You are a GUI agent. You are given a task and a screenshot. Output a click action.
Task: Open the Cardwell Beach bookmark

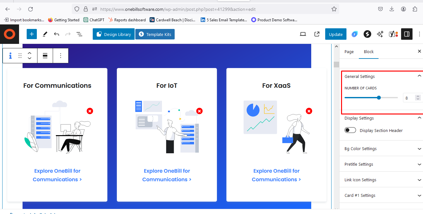click(x=172, y=20)
